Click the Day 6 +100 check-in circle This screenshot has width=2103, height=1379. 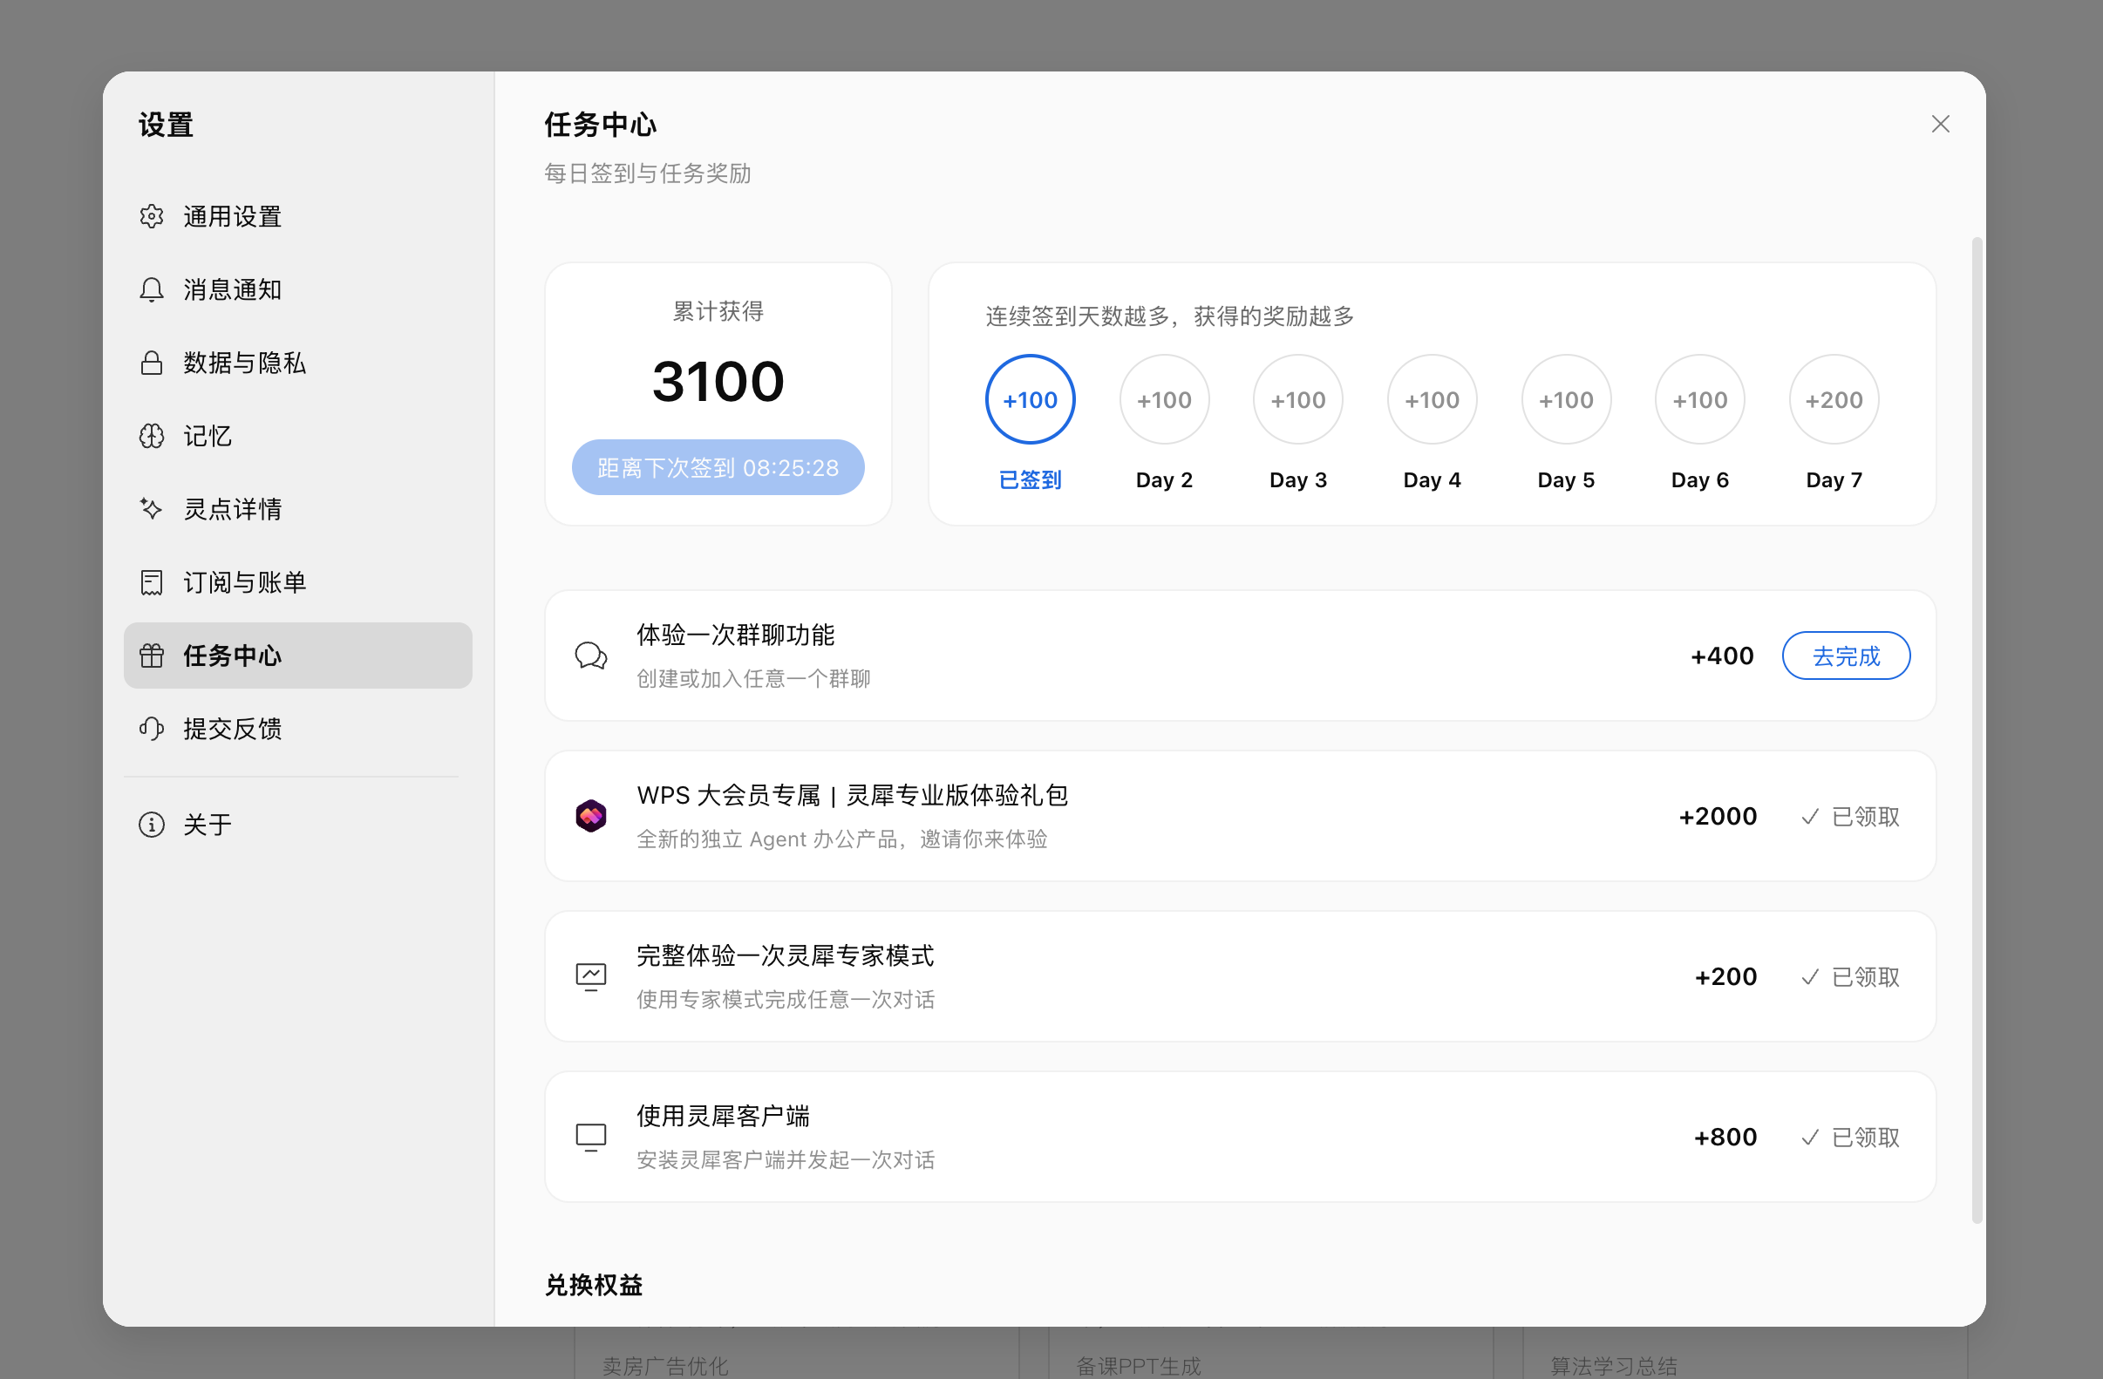pos(1700,400)
